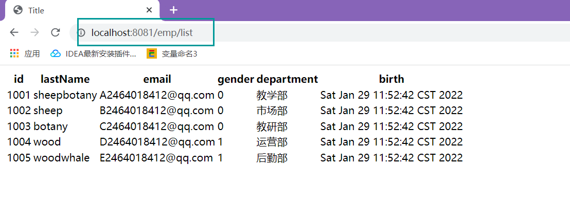Click the email column header
Viewport: 570px width, 219px height.
click(157, 79)
